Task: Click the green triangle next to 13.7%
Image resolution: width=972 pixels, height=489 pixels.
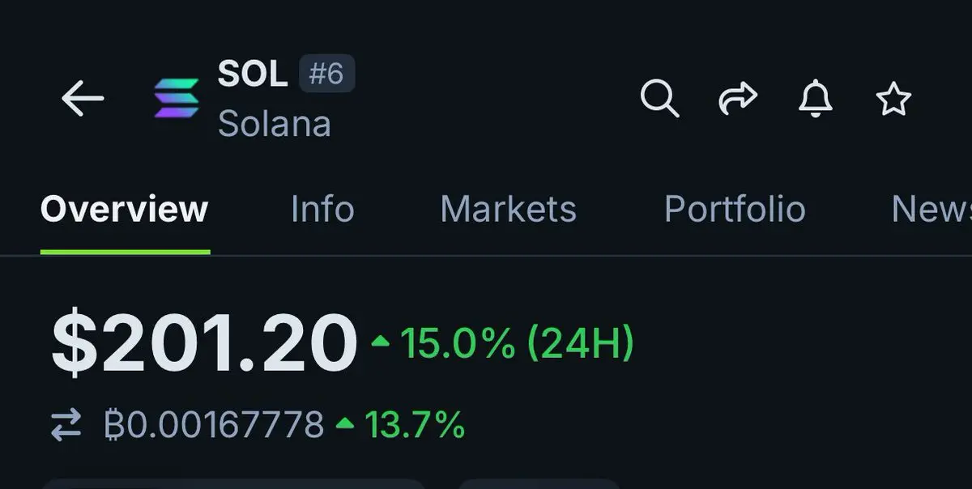Action: 346,423
